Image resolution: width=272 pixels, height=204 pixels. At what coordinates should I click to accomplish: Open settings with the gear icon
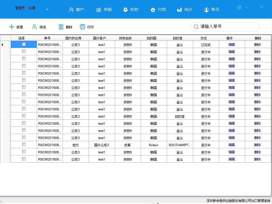pyautogui.click(x=239, y=7)
